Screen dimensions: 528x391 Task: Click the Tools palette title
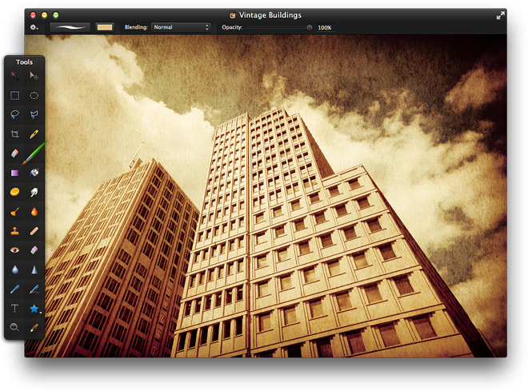[x=24, y=62]
